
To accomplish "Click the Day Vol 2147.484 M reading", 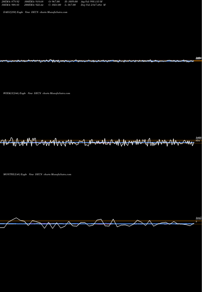I will pos(93,5).
